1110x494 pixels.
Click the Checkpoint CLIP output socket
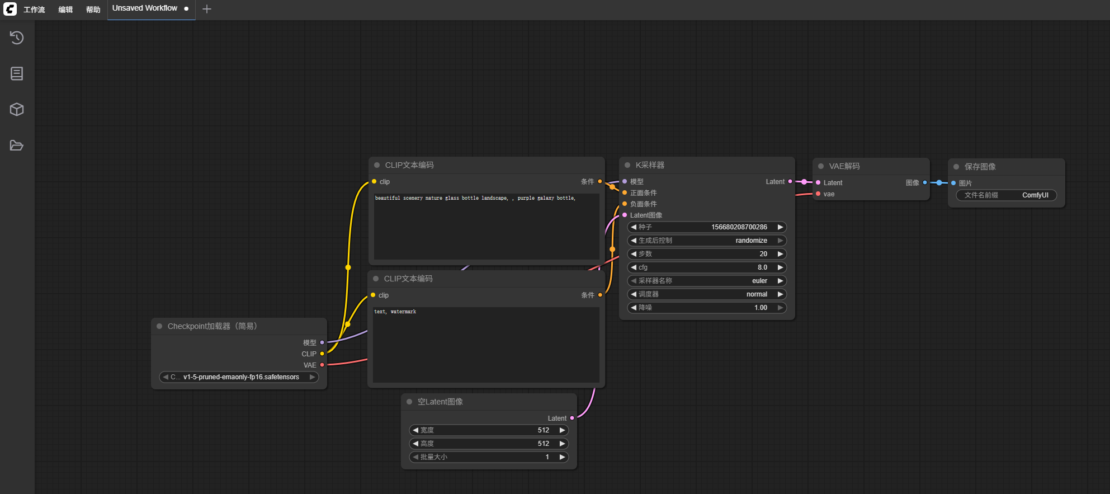pos(322,354)
